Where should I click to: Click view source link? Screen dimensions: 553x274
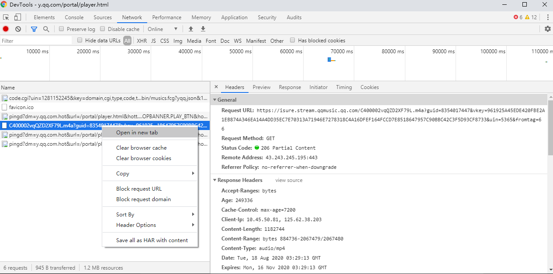(x=289, y=180)
